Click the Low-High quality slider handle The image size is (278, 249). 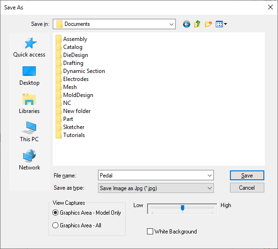click(x=182, y=208)
